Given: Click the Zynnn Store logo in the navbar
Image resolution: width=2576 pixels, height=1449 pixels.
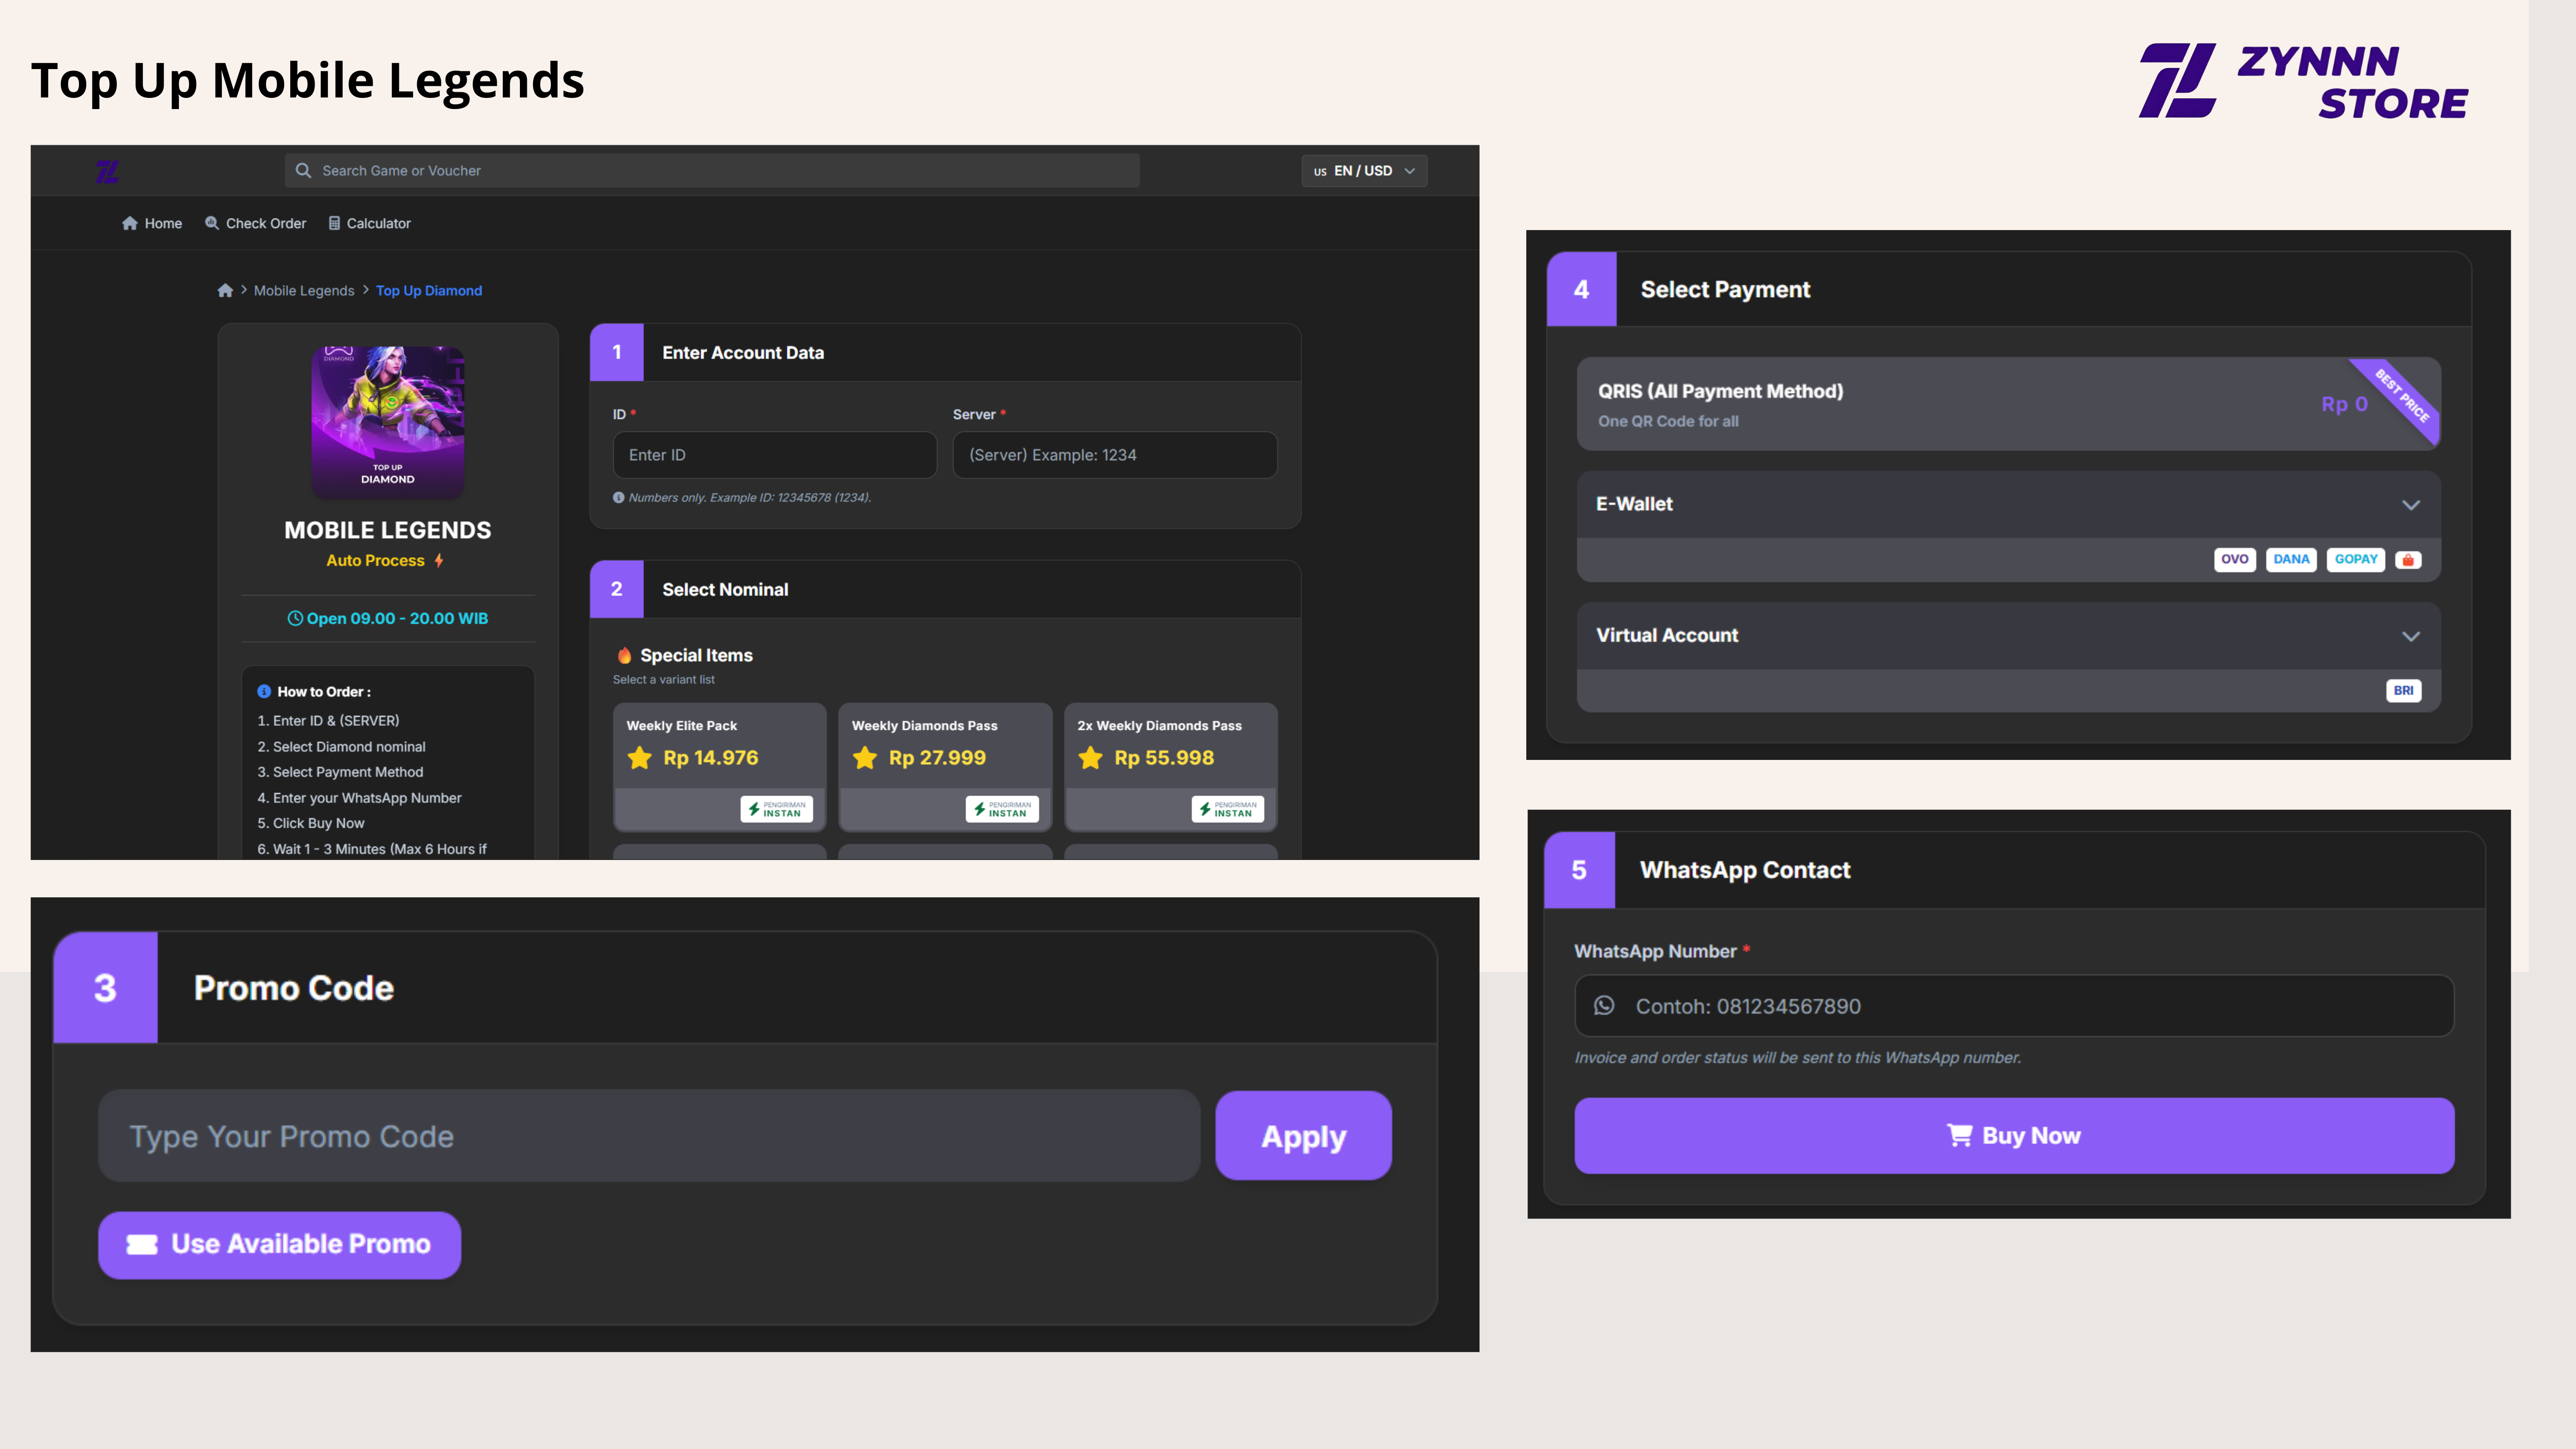Looking at the screenshot, I should [x=107, y=172].
